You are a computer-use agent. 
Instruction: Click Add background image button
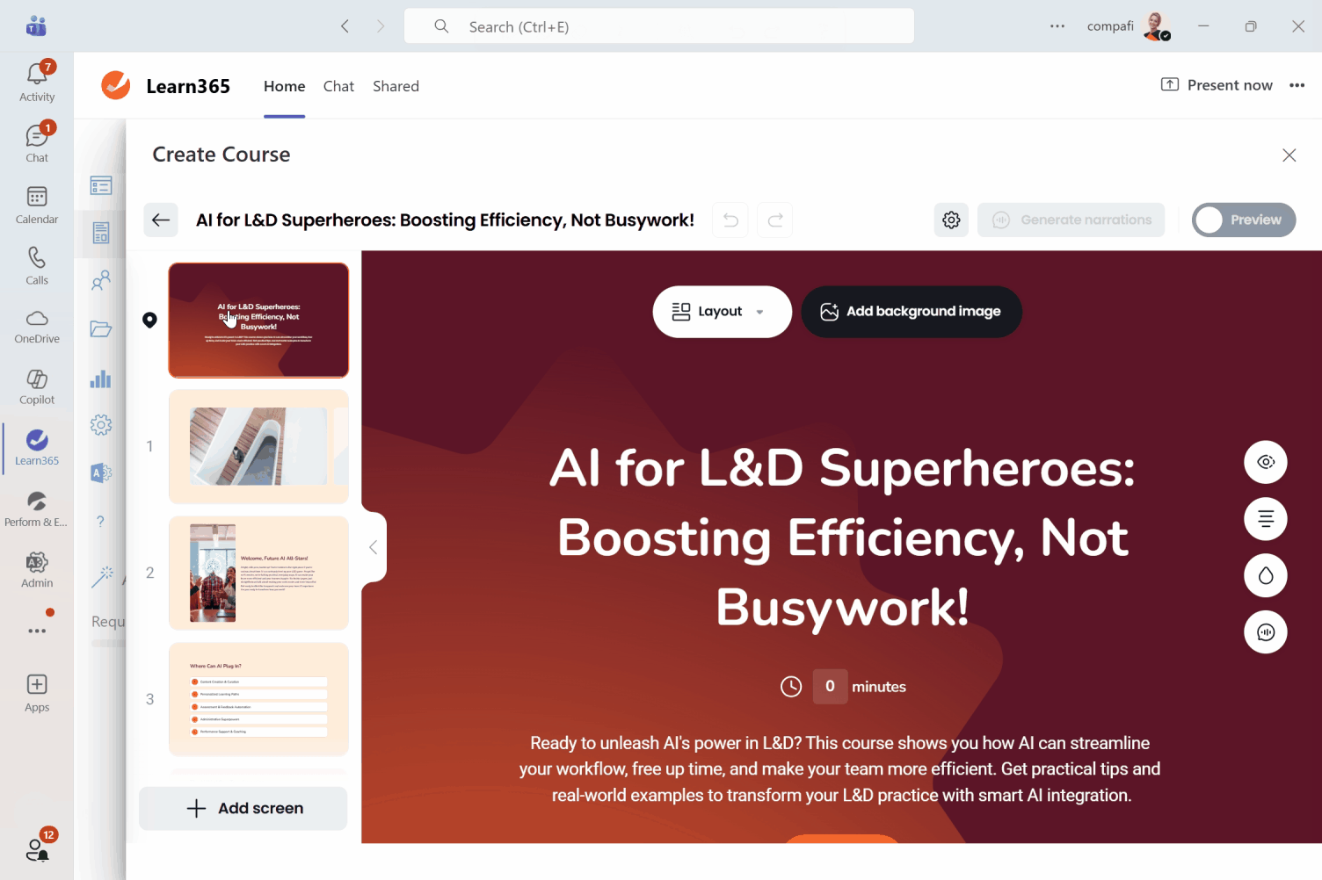pyautogui.click(x=911, y=312)
